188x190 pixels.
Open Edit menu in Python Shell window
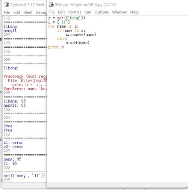pyautogui.click(x=17, y=12)
